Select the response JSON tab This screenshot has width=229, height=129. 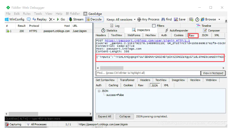pos(154,85)
